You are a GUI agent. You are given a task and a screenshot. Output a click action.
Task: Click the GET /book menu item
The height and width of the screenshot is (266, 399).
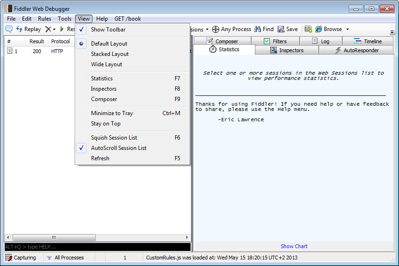pos(128,19)
